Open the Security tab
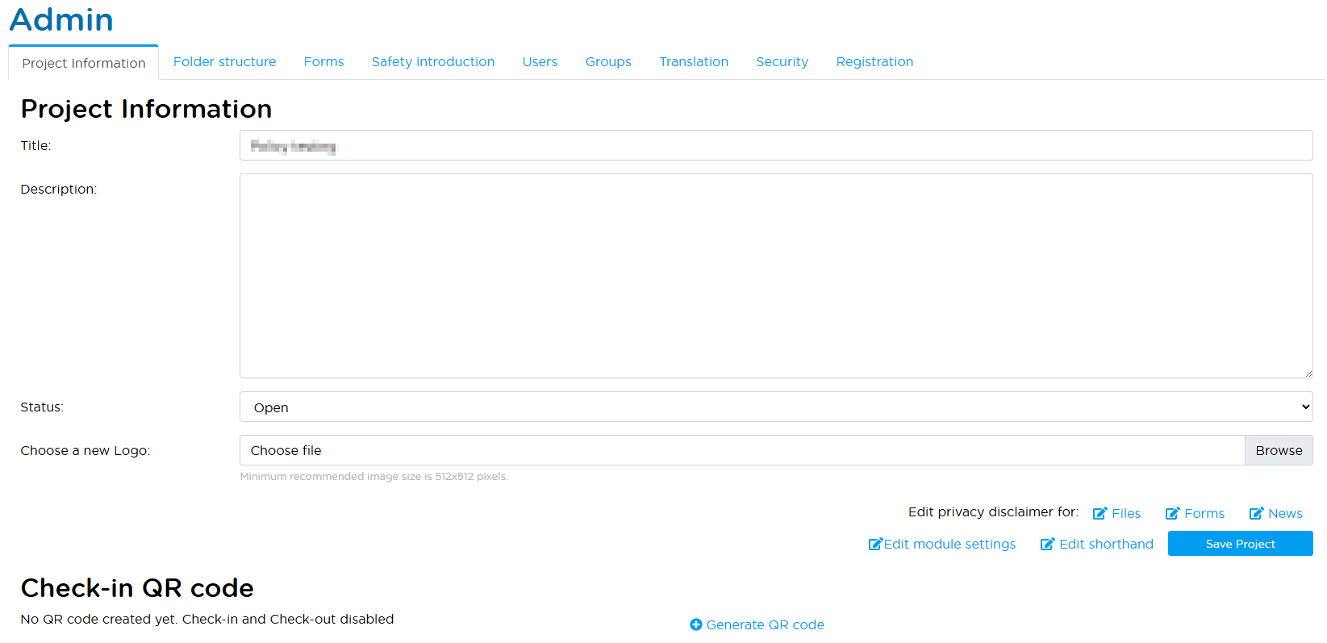Viewport: 1327px width, 643px height. click(782, 62)
